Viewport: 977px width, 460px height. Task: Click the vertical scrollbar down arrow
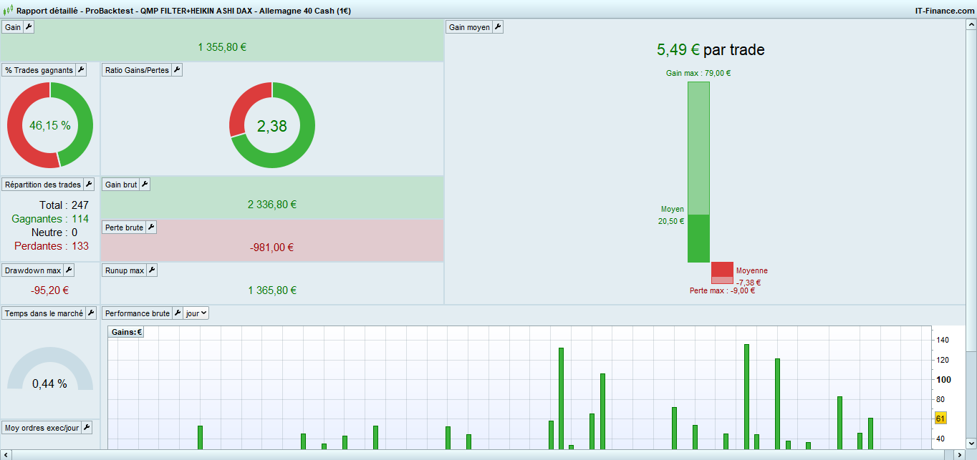click(x=972, y=444)
